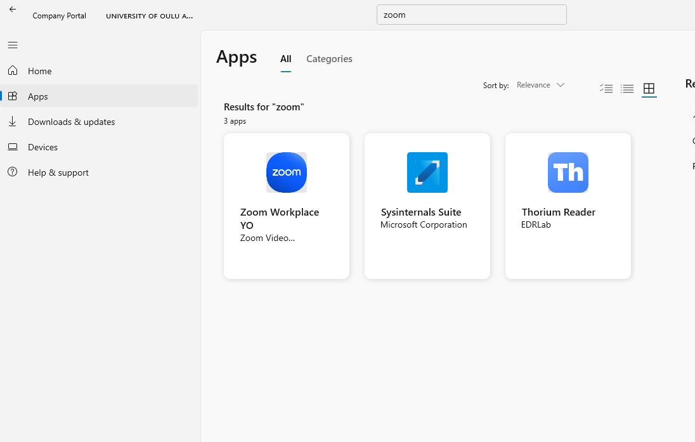This screenshot has width=695, height=442.
Task: Toggle the hamburger navigation menu
Action: [13, 45]
